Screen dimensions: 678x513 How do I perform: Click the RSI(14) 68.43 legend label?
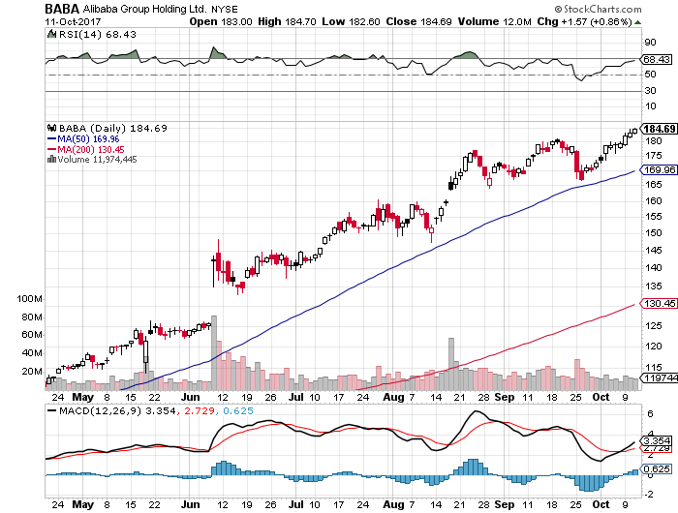[97, 34]
